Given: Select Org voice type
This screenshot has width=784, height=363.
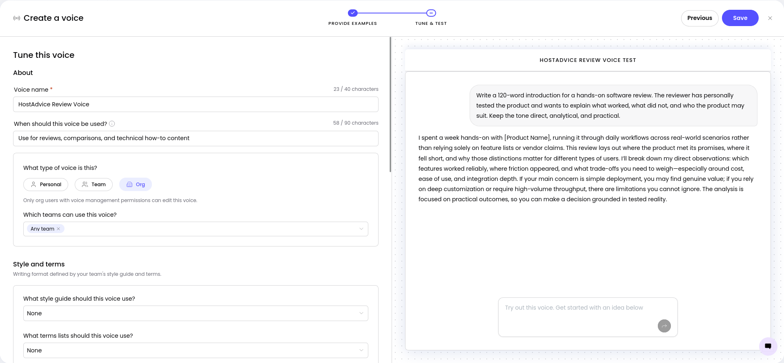Looking at the screenshot, I should [136, 185].
